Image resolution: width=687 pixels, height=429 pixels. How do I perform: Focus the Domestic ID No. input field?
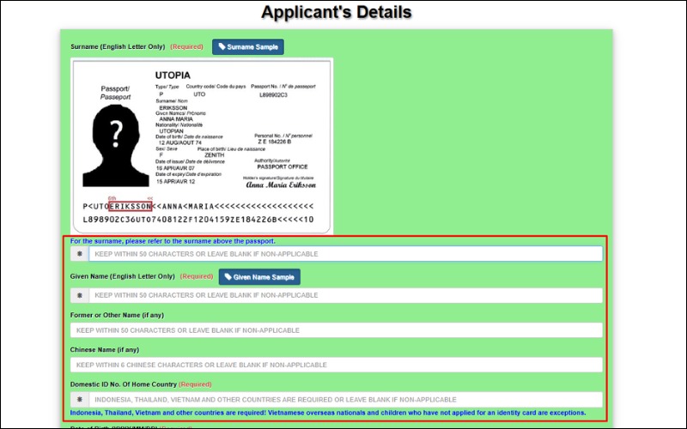pos(345,400)
